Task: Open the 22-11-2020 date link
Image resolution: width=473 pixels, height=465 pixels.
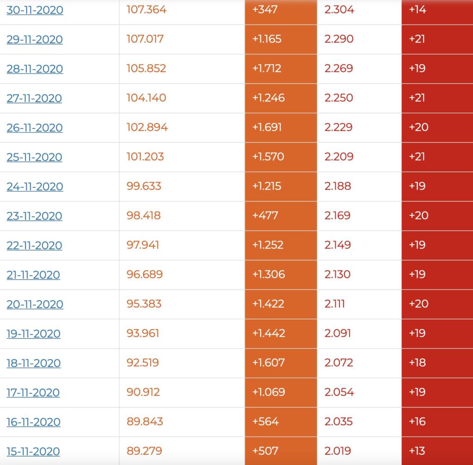Action: (34, 245)
